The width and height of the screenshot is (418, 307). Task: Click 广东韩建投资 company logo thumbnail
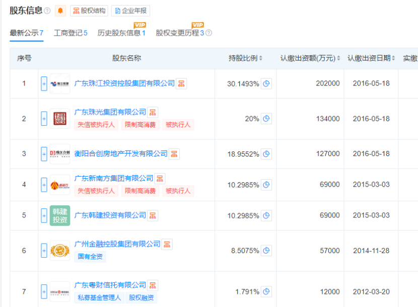[60, 215]
